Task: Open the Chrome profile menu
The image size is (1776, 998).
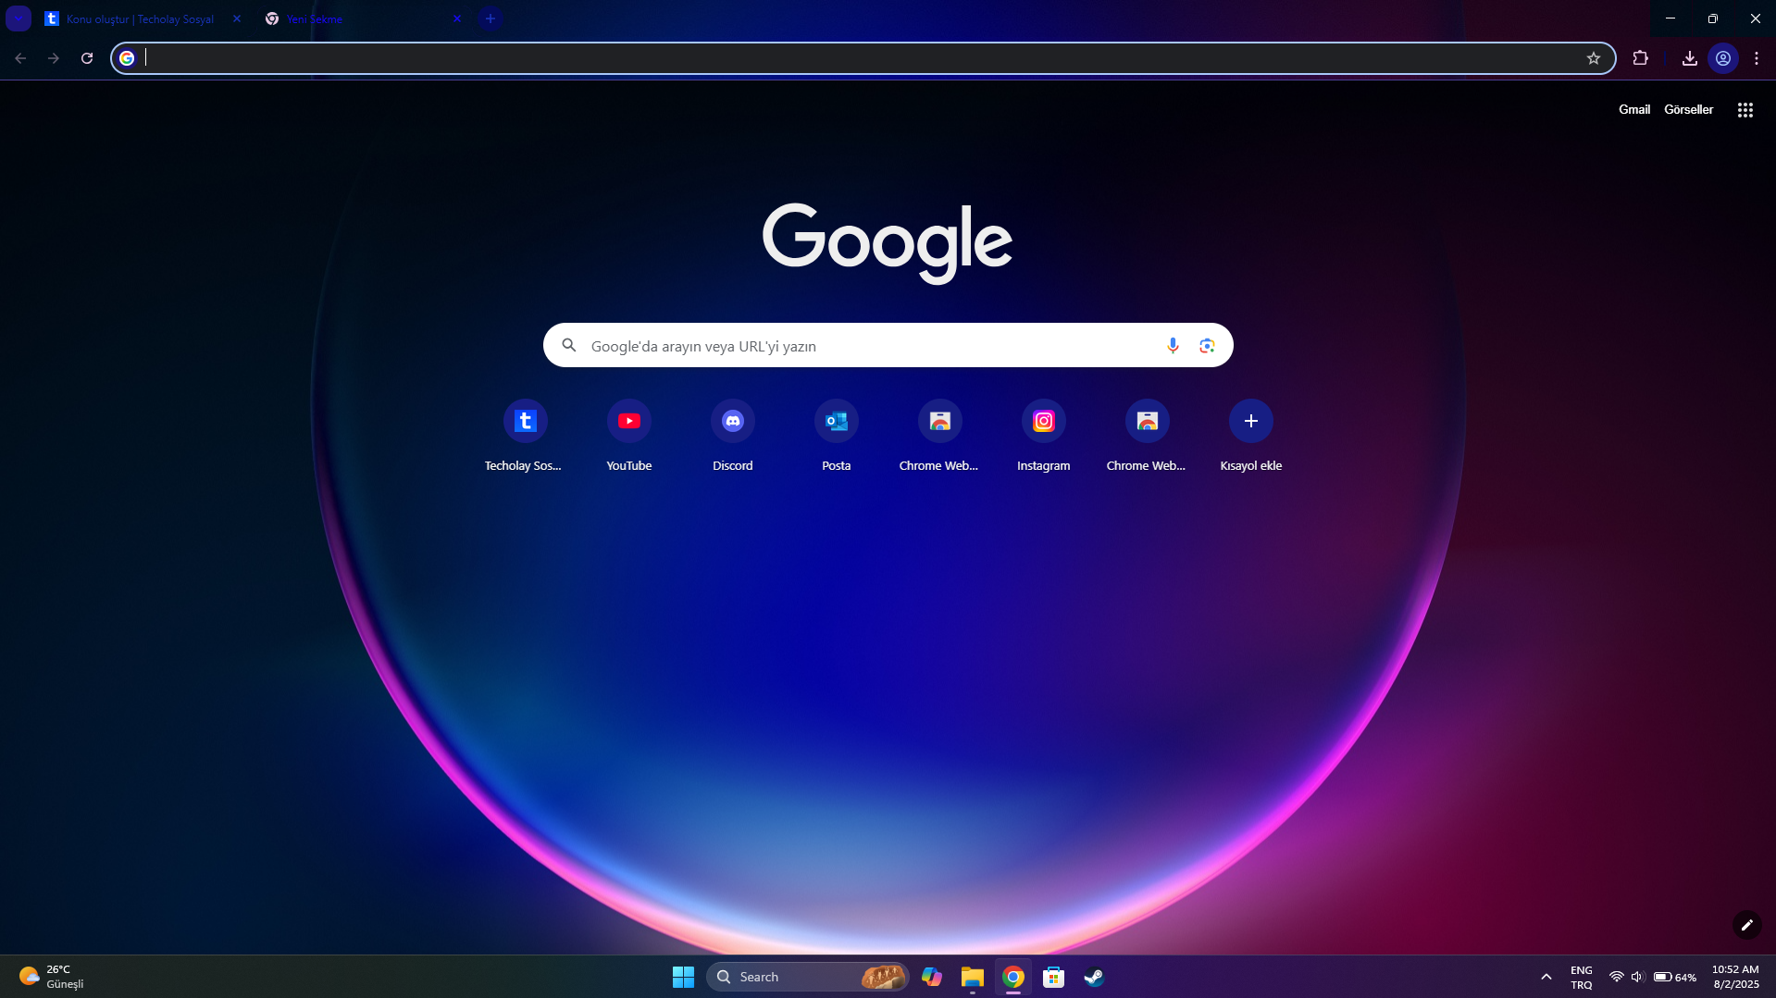Action: (x=1723, y=58)
